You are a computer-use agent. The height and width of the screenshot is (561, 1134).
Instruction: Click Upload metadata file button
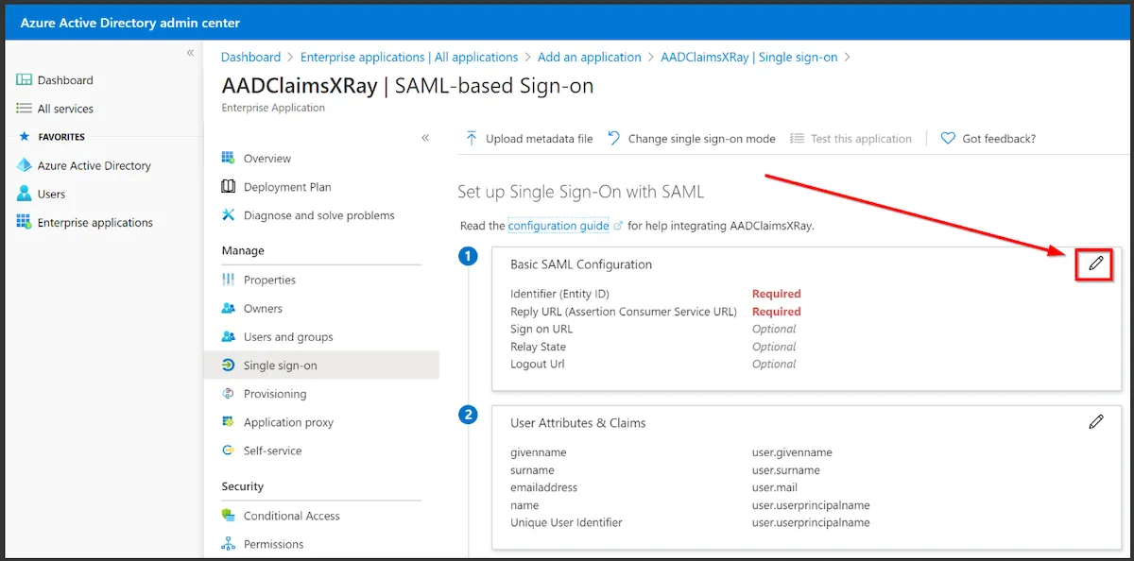[529, 138]
